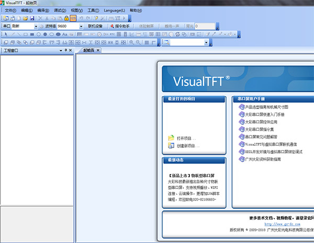Open the serial port dropdown
This screenshot has height=243, width=314.
pos(36,26)
